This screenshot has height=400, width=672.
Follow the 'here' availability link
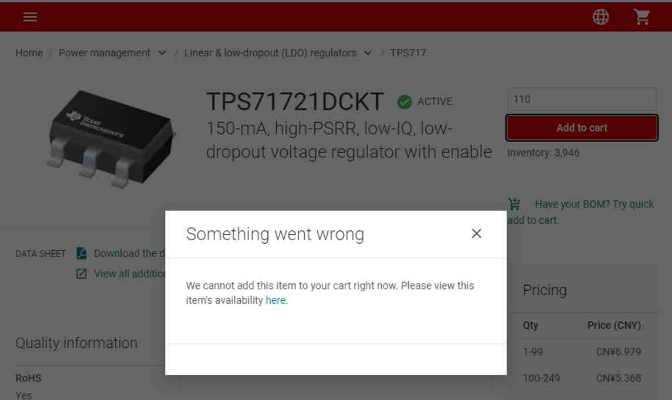pos(275,301)
